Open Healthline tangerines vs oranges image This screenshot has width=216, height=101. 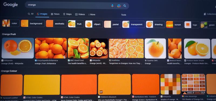point(126,48)
